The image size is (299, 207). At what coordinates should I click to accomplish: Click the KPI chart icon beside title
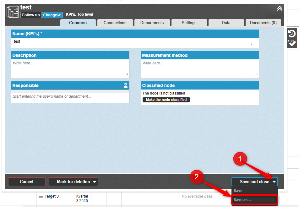13,12
